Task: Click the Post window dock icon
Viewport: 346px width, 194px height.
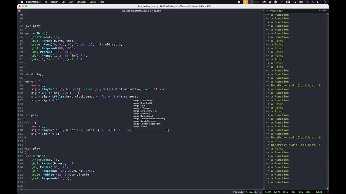Action: 268,11
